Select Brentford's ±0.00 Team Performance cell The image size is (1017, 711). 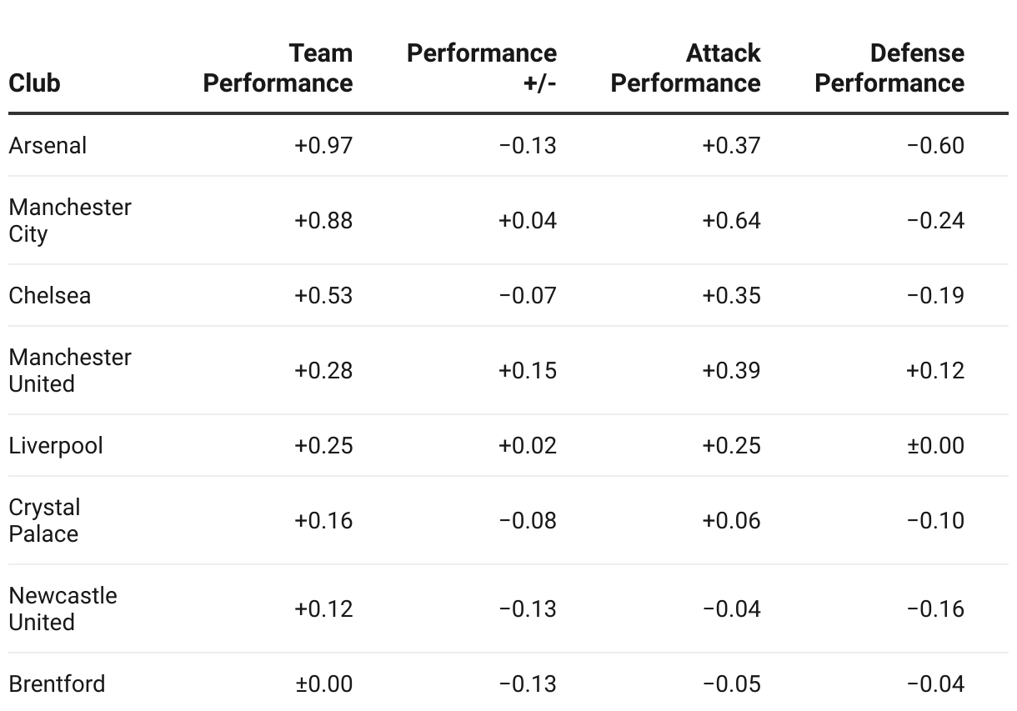(323, 683)
